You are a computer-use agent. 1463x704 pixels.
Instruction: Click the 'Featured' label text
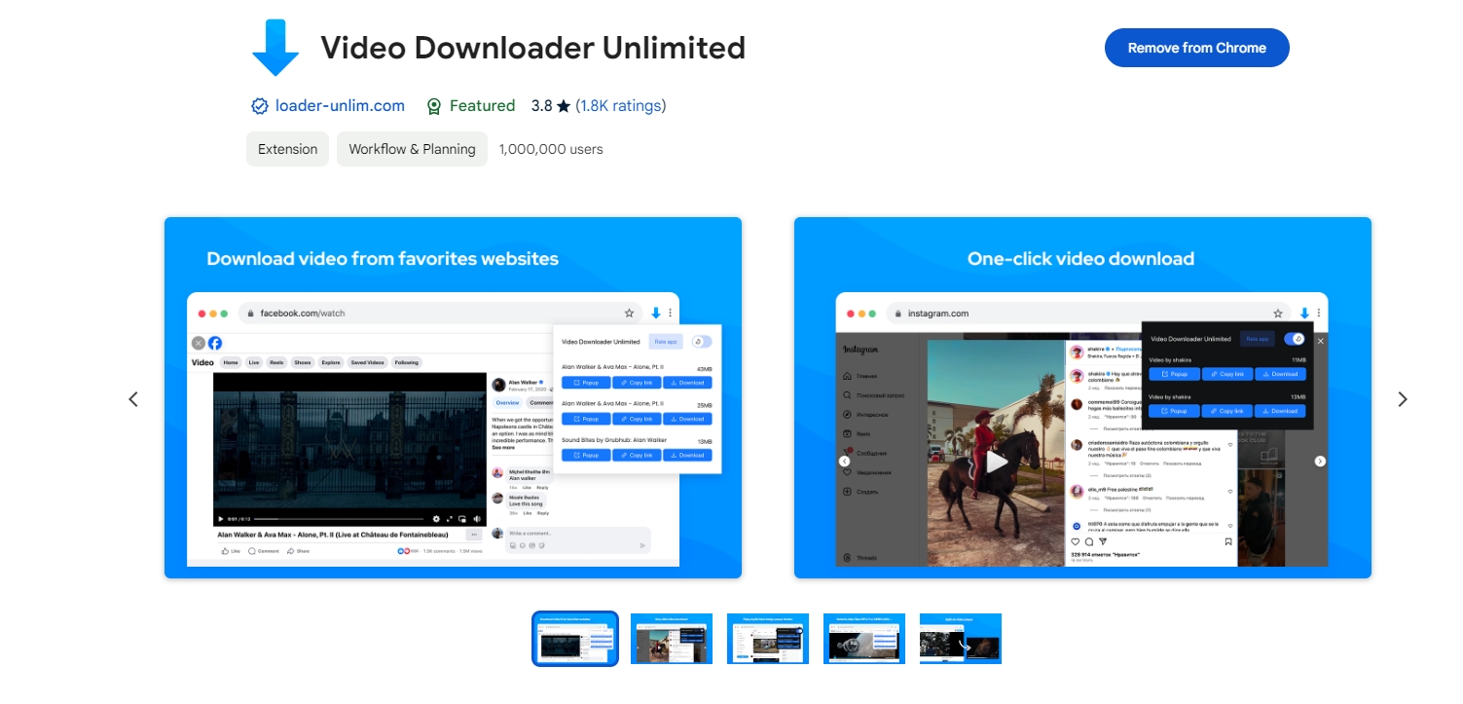483,106
